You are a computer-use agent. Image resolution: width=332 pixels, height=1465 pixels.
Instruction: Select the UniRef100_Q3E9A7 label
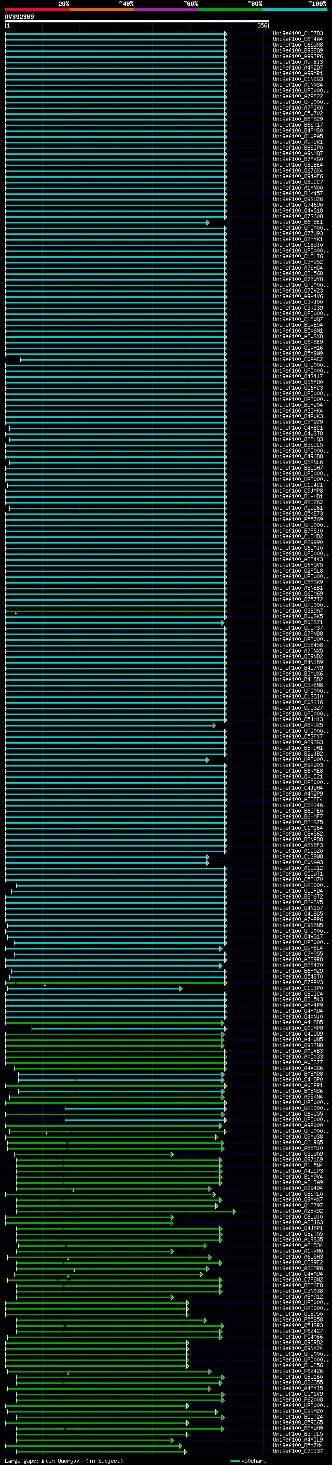(298, 611)
